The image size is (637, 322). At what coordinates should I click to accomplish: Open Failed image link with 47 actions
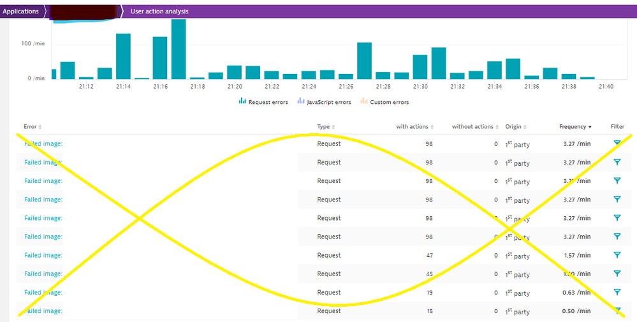[43, 255]
